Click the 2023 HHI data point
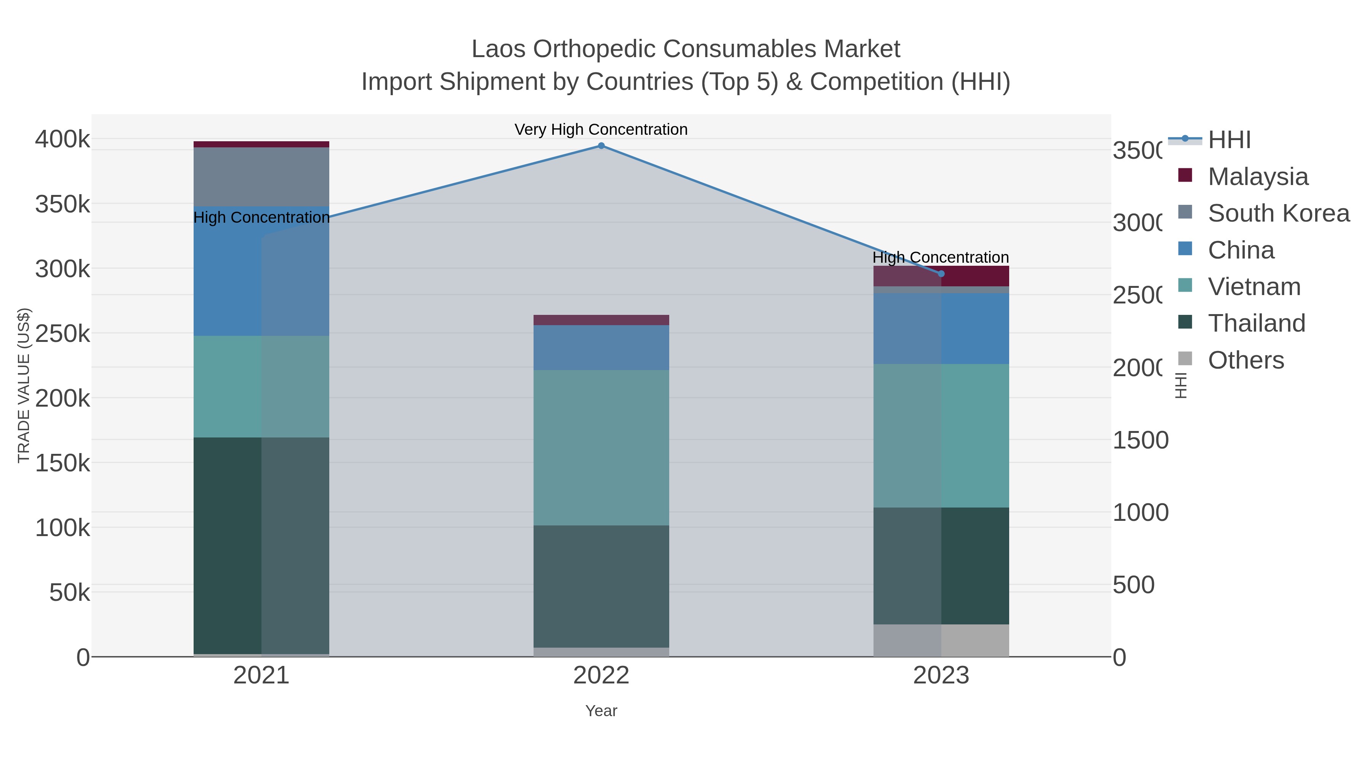Viewport: 1372px width, 771px height. 941,274
